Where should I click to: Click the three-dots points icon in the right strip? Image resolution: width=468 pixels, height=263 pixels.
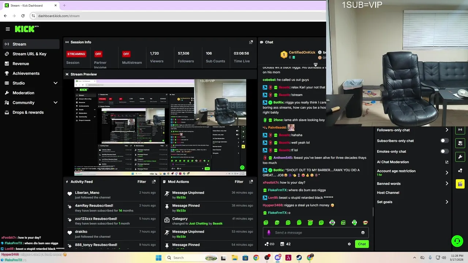point(460,171)
